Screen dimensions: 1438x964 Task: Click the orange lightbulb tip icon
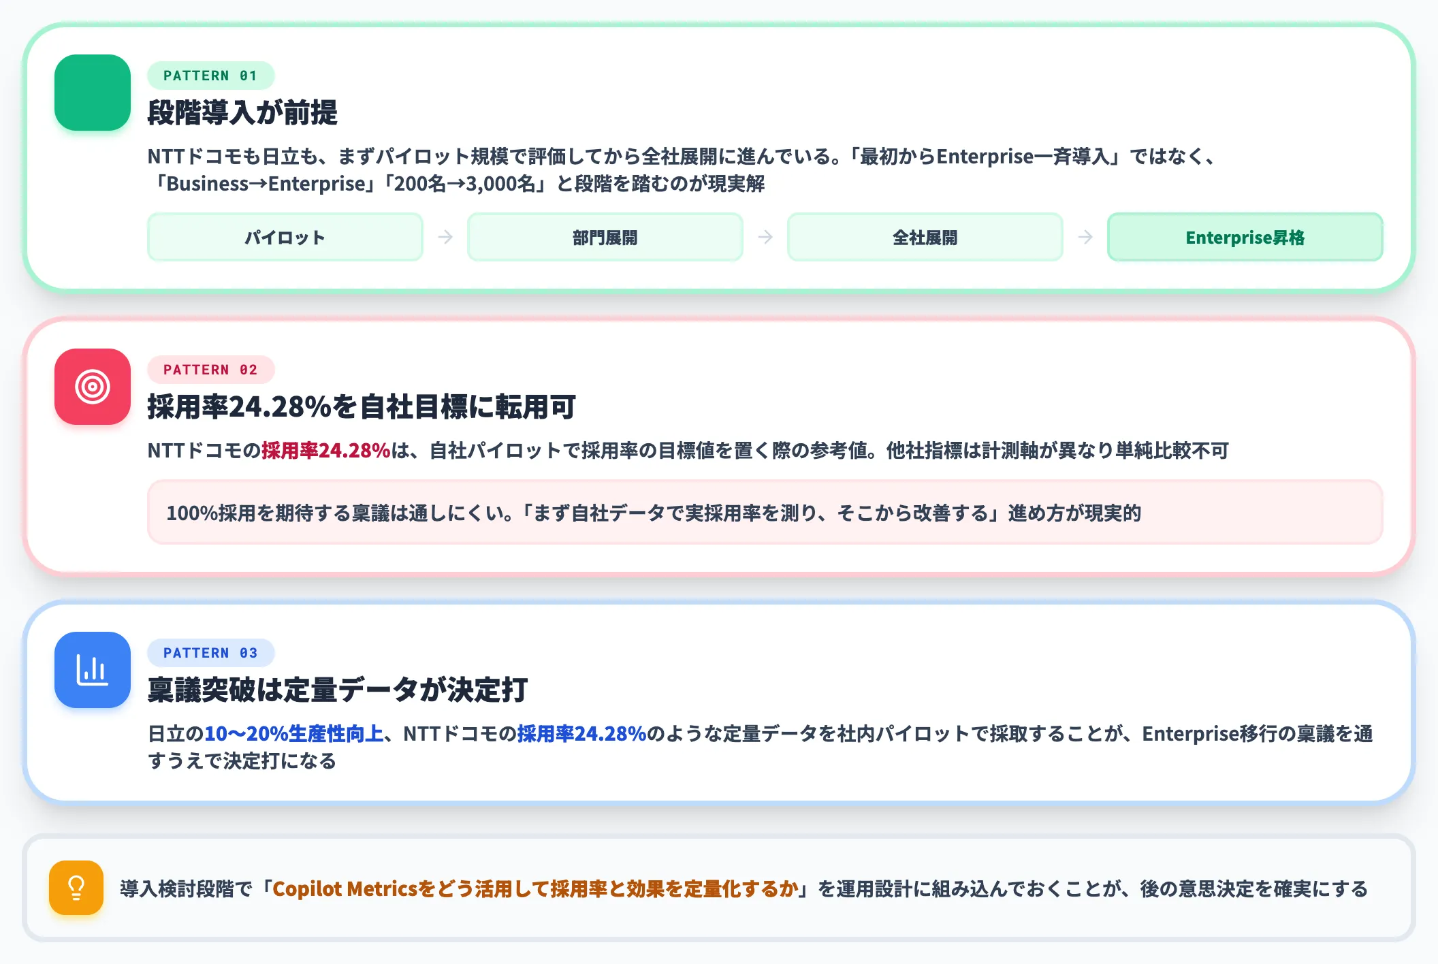76,888
